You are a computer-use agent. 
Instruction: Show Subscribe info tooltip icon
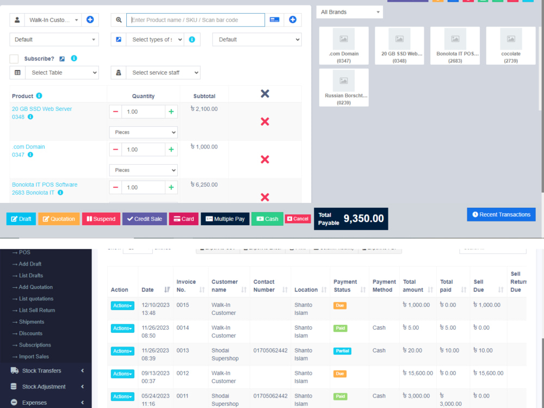pos(74,58)
